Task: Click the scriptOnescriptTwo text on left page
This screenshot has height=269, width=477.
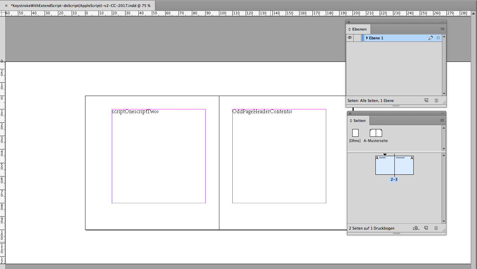Action: (x=134, y=111)
